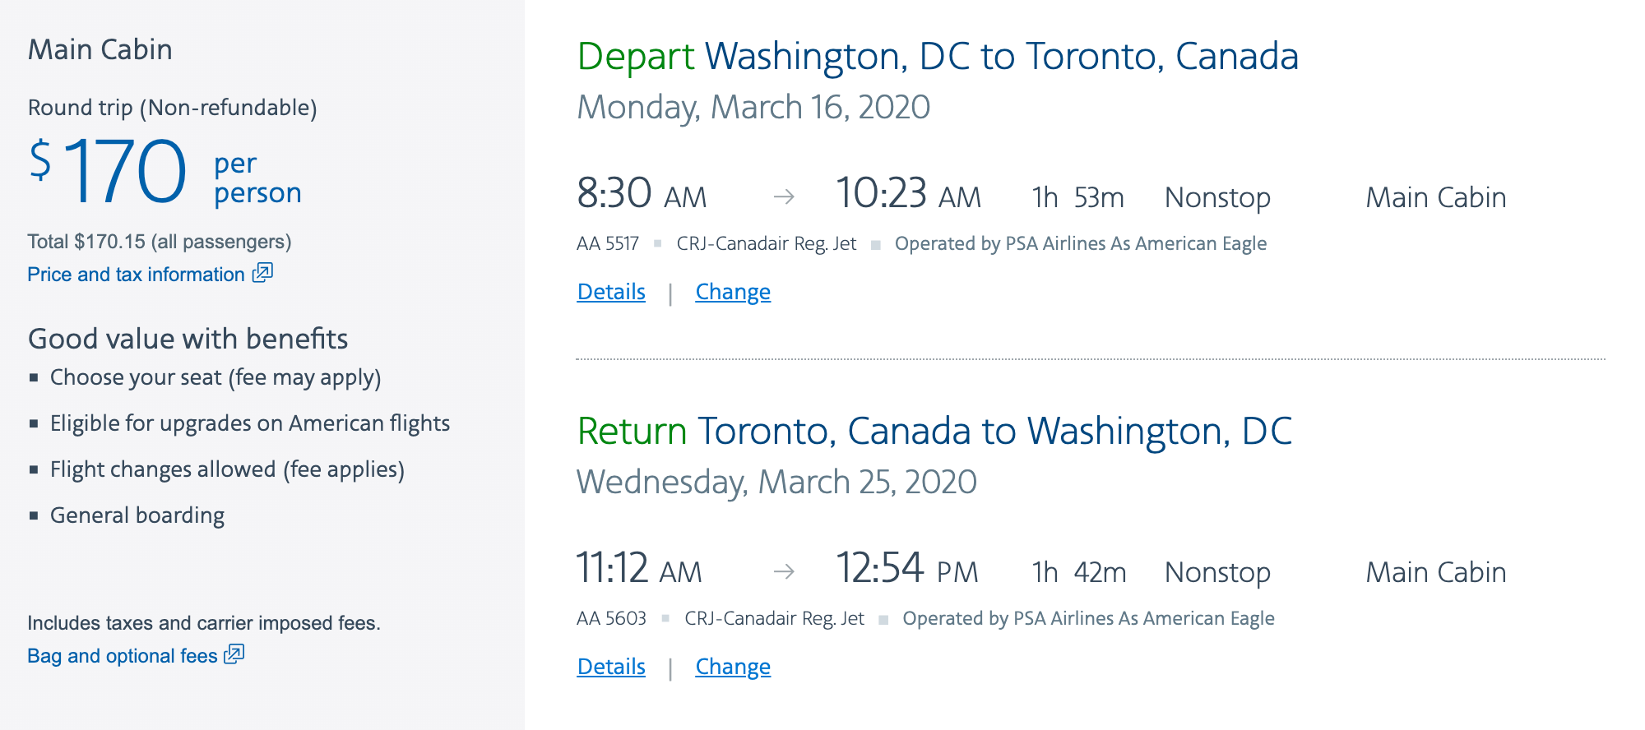View Details for the return AA 5603 flight
Image resolution: width=1645 pixels, height=730 pixels.
611,667
